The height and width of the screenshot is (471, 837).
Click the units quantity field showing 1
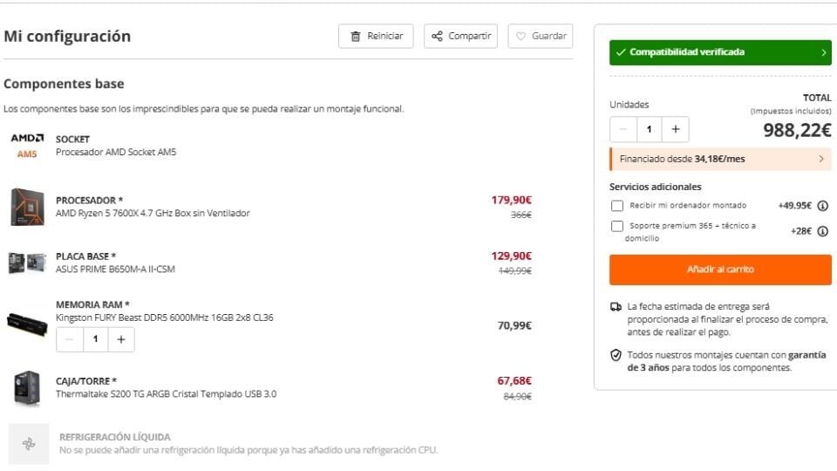click(x=649, y=129)
